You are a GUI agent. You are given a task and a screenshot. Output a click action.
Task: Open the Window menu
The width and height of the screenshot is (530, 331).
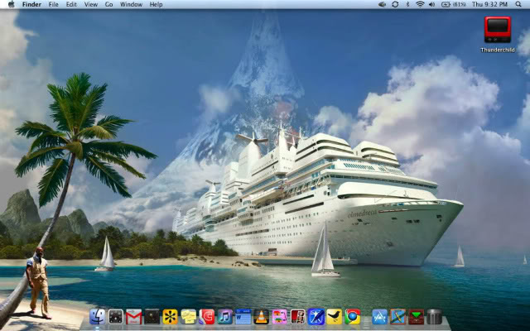(x=131, y=4)
